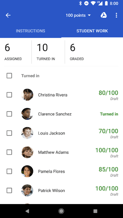123x218 pixels.
Task: Edit Louis Jackson's 70/100 draft grade
Action: coord(108,133)
